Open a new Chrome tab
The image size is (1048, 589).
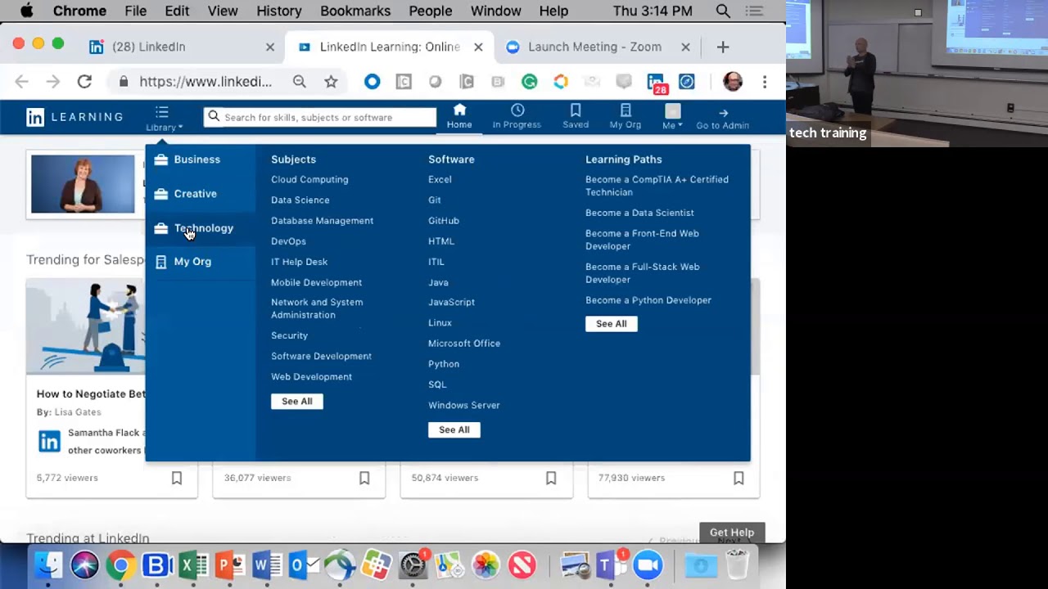coord(723,47)
